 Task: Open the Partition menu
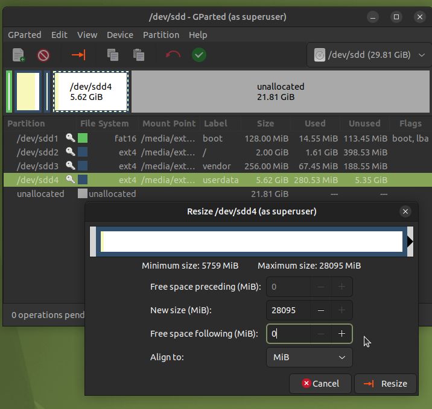(x=161, y=35)
